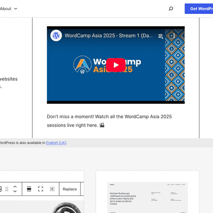Open the About menu dropdown
This screenshot has width=213, height=213.
click(9, 9)
